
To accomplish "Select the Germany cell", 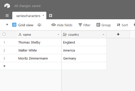I will click(84, 58).
